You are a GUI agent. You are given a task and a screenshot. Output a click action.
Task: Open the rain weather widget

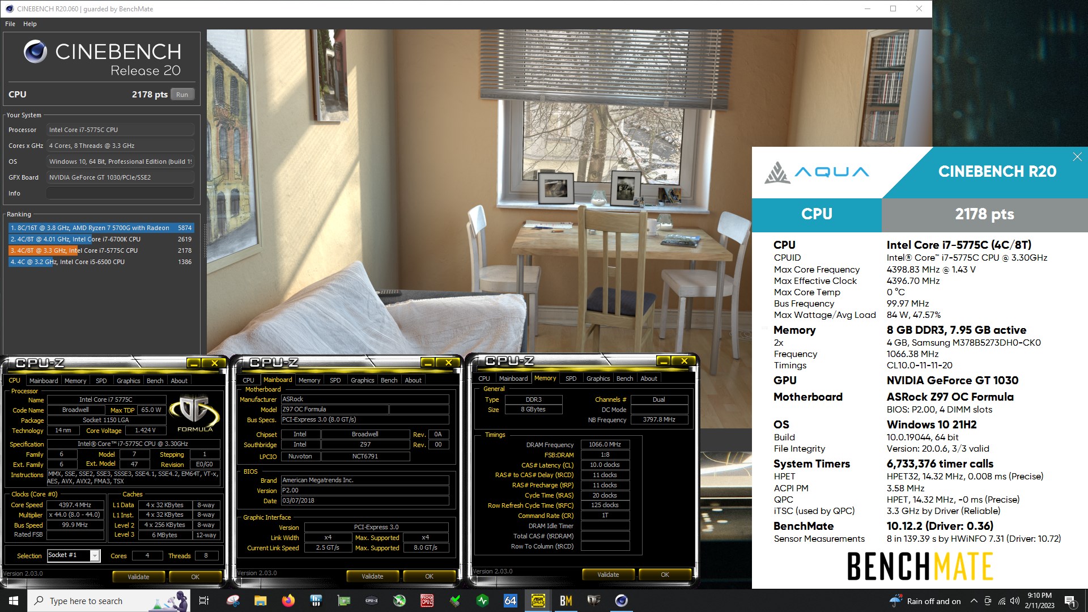coord(925,601)
